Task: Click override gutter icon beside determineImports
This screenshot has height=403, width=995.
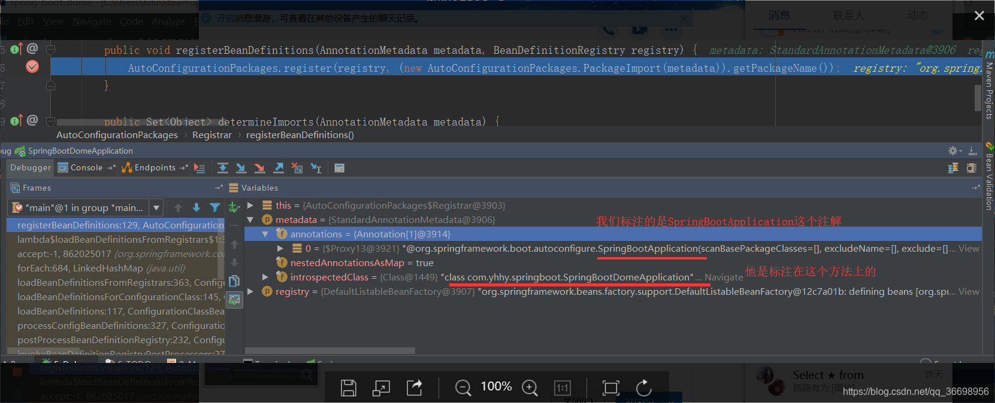Action: coord(17,120)
